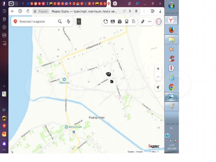Click the traffic layer icon in map toolbar

pyautogui.click(x=106, y=22)
